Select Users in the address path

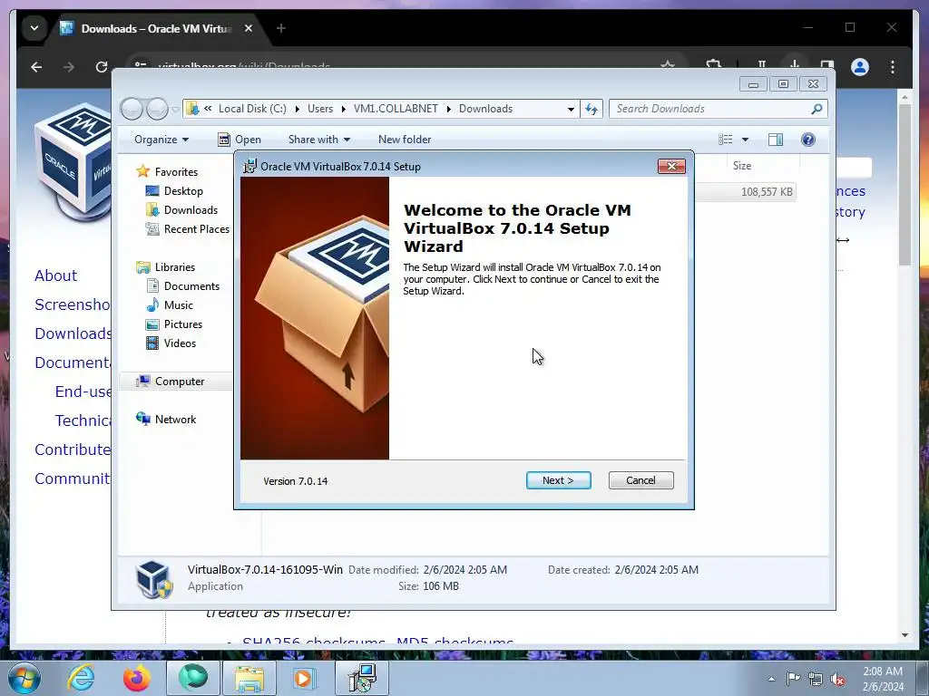coord(320,109)
